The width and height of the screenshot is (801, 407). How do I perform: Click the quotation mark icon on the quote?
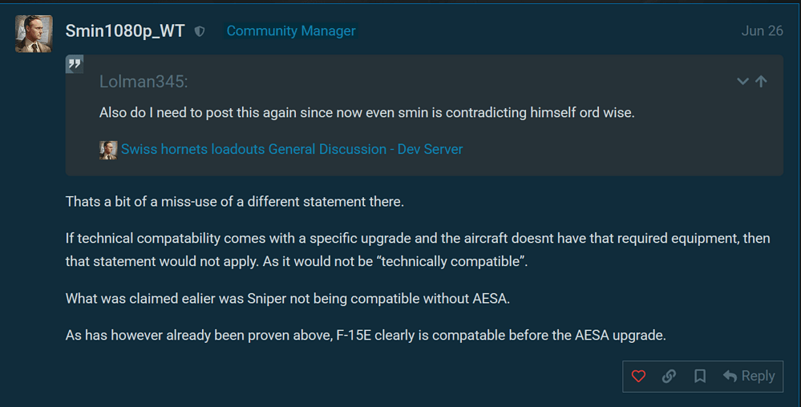coord(75,64)
